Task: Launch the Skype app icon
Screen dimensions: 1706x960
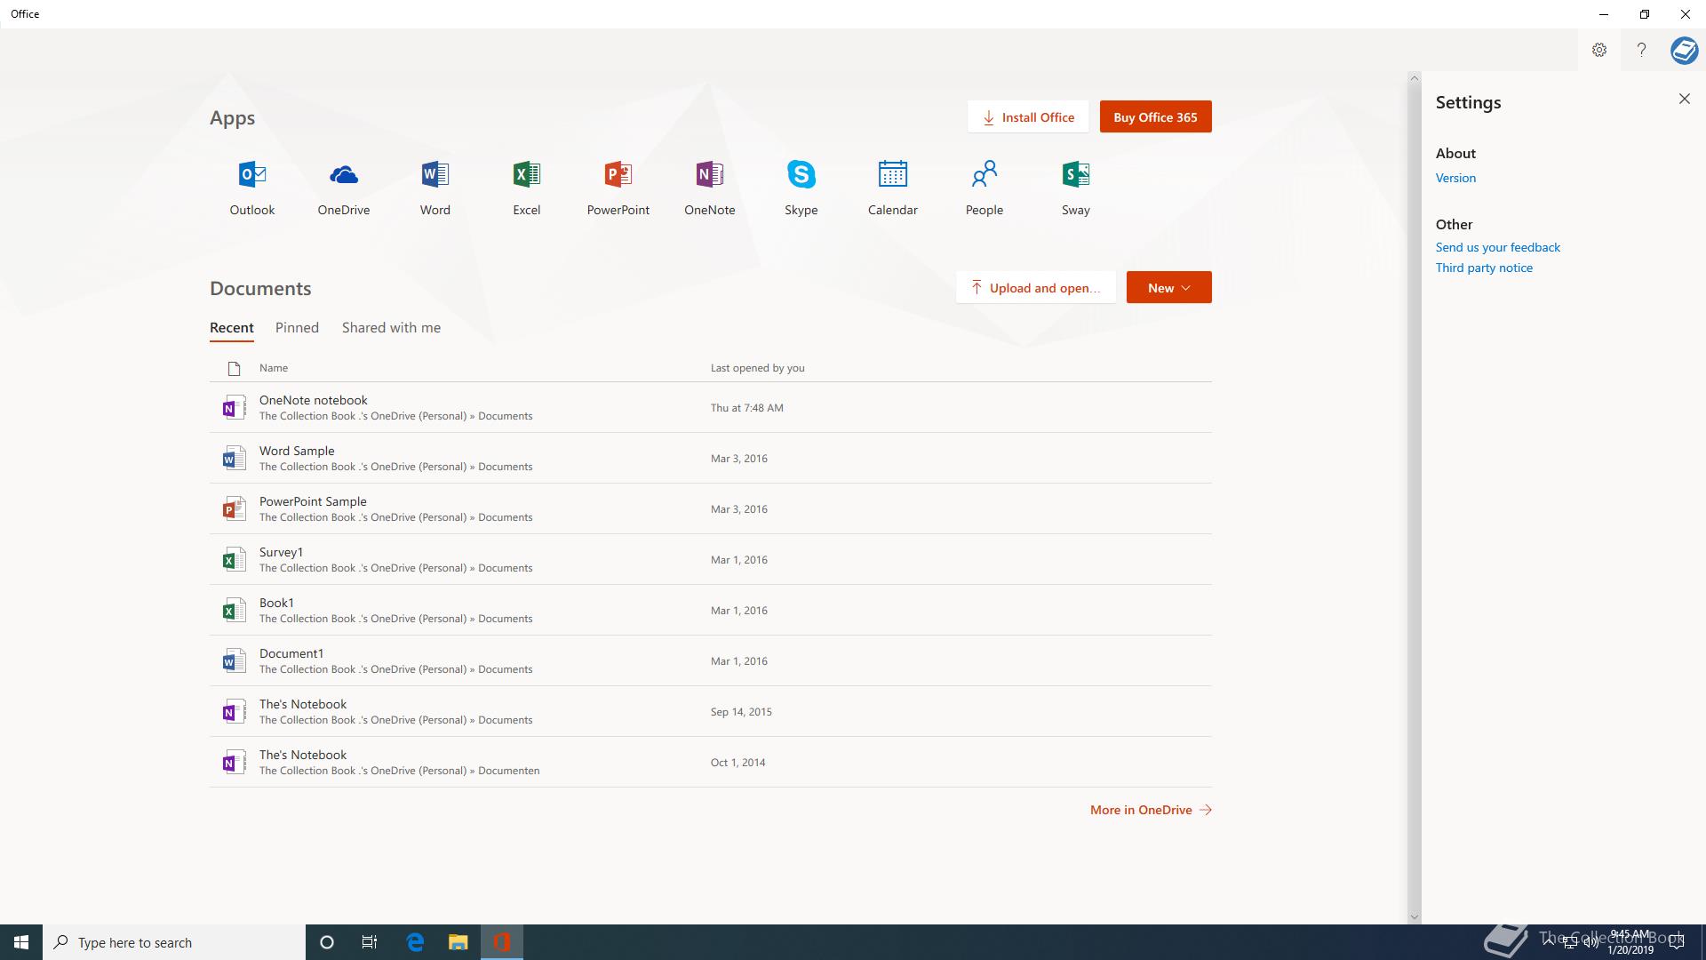Action: click(x=801, y=174)
